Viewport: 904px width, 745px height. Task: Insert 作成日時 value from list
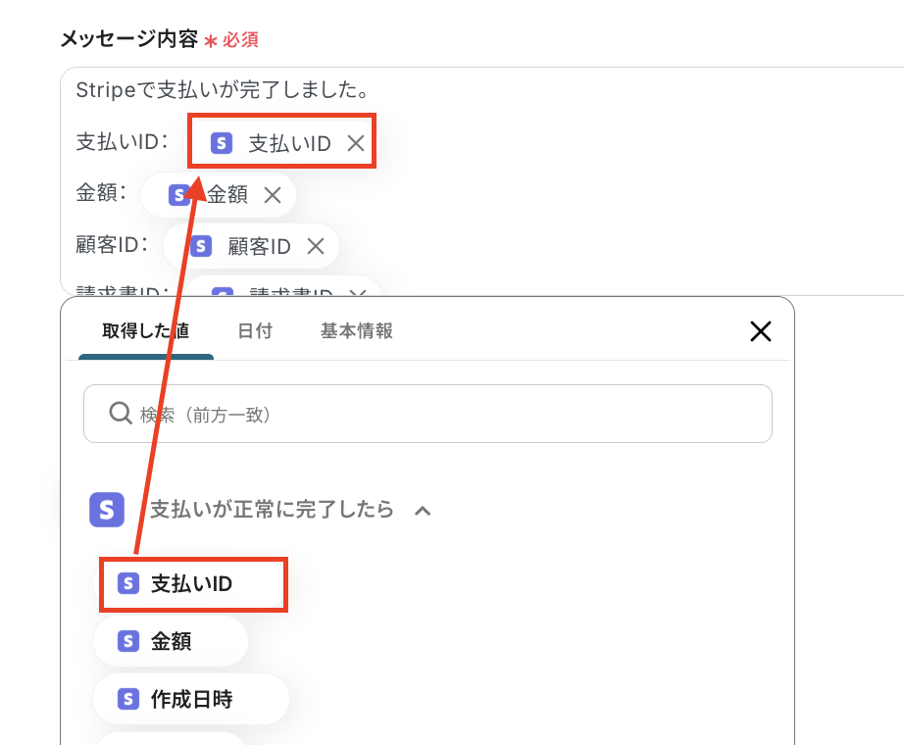(191, 699)
